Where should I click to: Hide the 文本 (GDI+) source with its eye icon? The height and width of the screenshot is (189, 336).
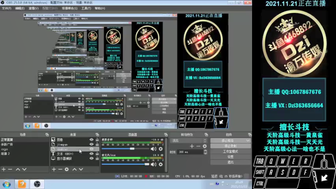tap(92, 154)
